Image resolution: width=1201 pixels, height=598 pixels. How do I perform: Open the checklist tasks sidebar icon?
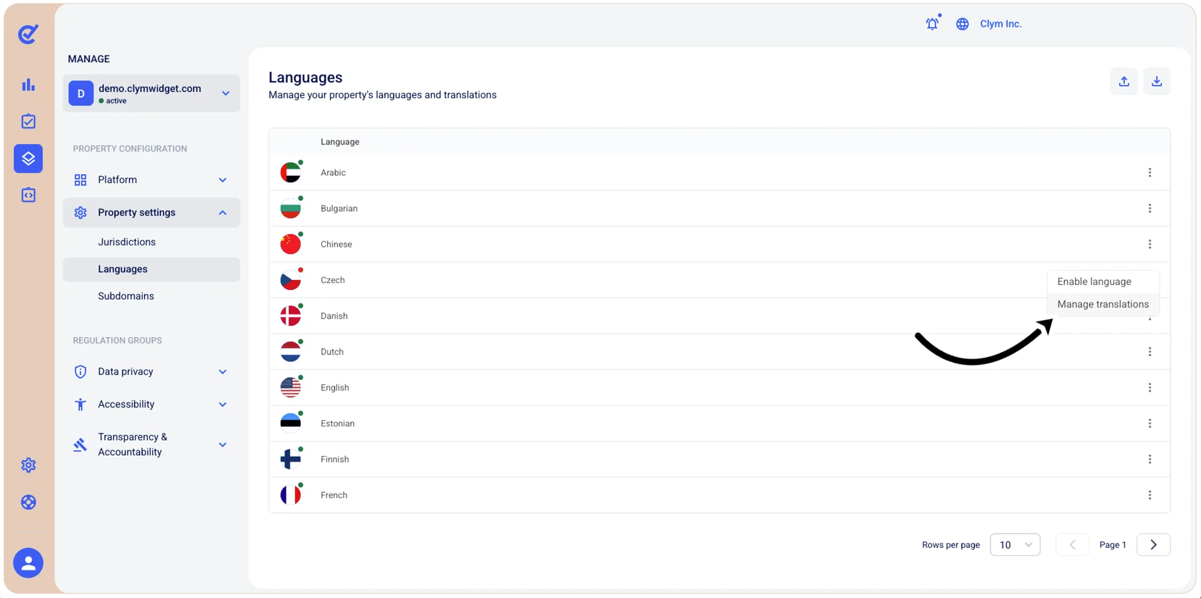coord(28,121)
